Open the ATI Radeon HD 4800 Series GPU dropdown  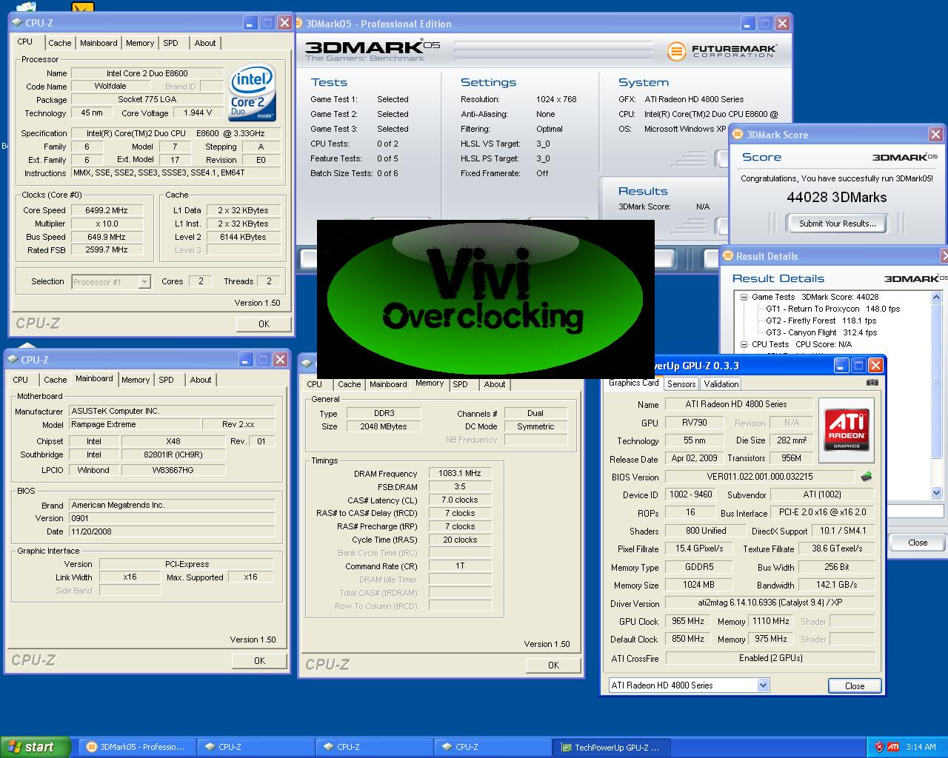point(763,685)
